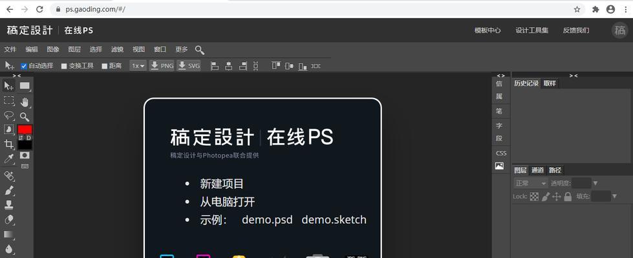The height and width of the screenshot is (258, 633).
Task: Uncheck the 自动选择 checkbox
Action: [24, 66]
